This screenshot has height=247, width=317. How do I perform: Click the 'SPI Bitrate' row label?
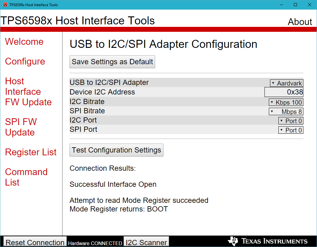87,111
